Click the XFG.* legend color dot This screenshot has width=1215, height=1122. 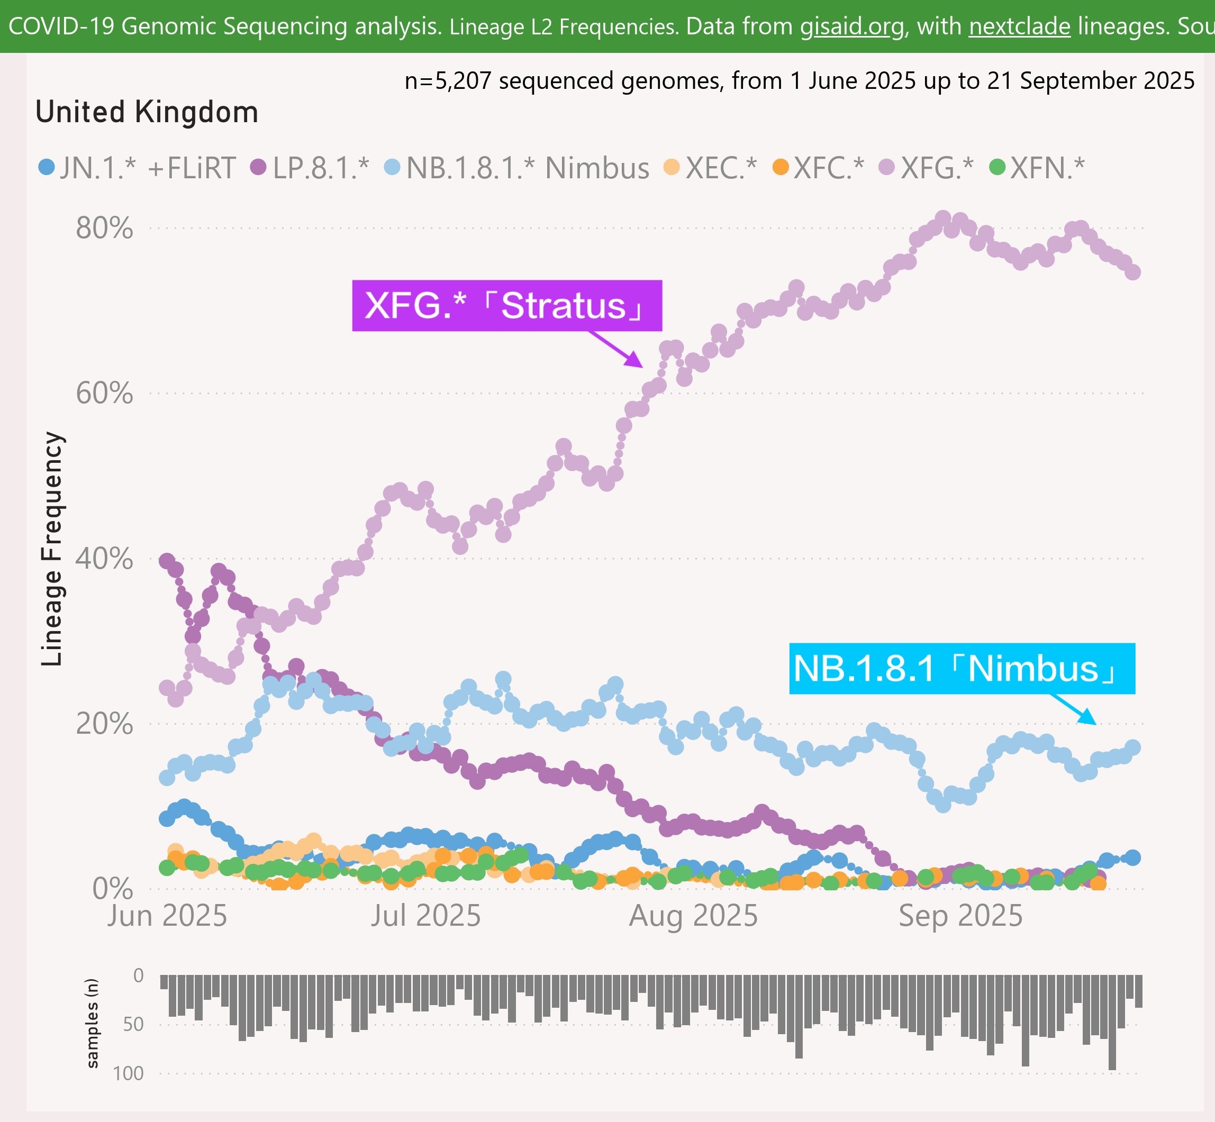pyautogui.click(x=888, y=167)
